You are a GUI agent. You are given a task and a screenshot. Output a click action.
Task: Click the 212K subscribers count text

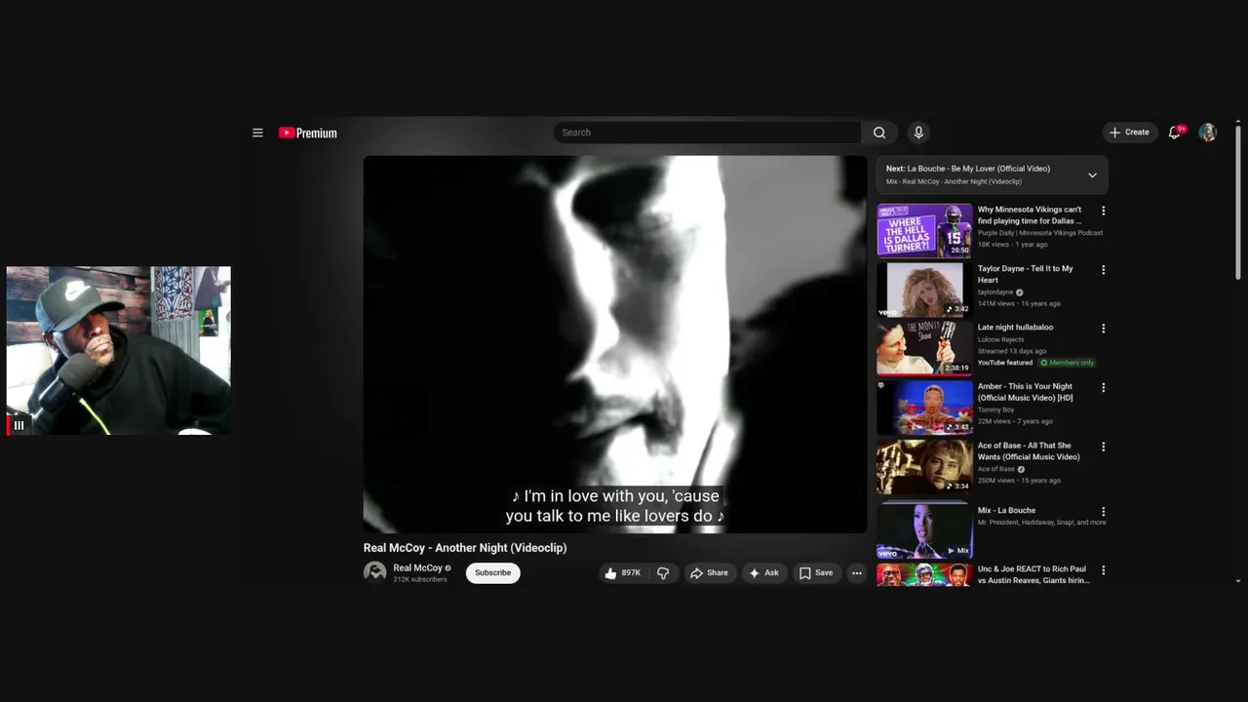(x=420, y=579)
